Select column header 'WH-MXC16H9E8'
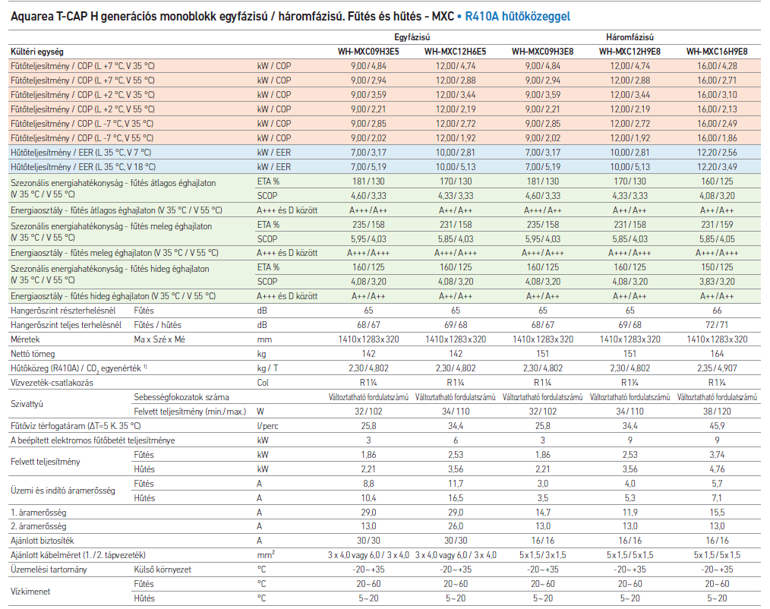 pos(717,52)
